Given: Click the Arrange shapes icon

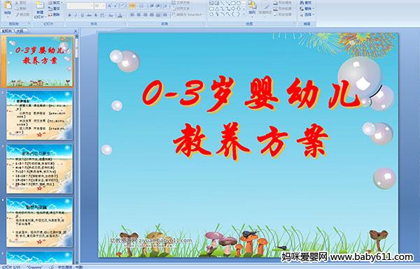Looking at the screenshot, I should 252,8.
